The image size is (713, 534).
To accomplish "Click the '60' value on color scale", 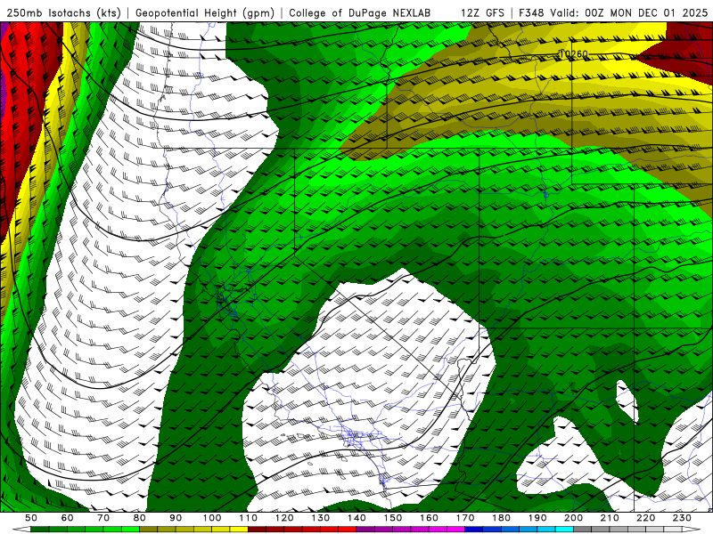I will coord(68,518).
